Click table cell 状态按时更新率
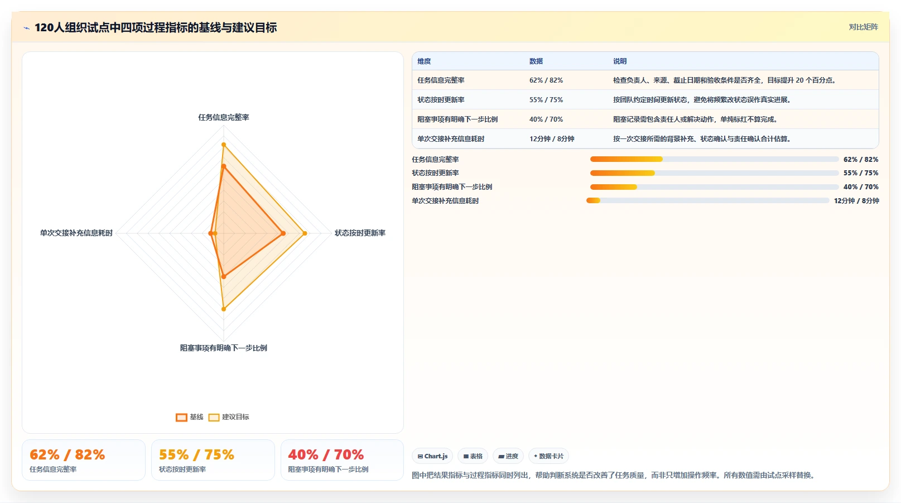 click(x=441, y=100)
